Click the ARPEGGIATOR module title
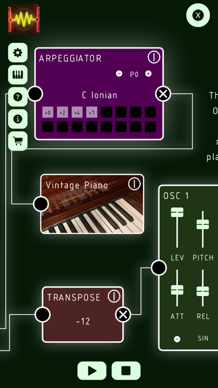Viewport: 218px width, 388px height. pos(71,59)
